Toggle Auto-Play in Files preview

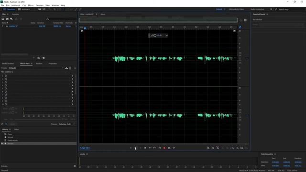tap(44, 58)
